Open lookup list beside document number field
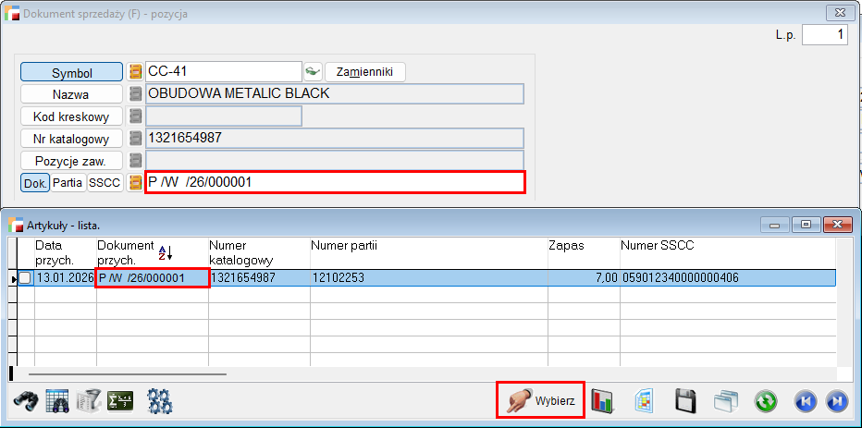This screenshot has width=862, height=428. [135, 183]
